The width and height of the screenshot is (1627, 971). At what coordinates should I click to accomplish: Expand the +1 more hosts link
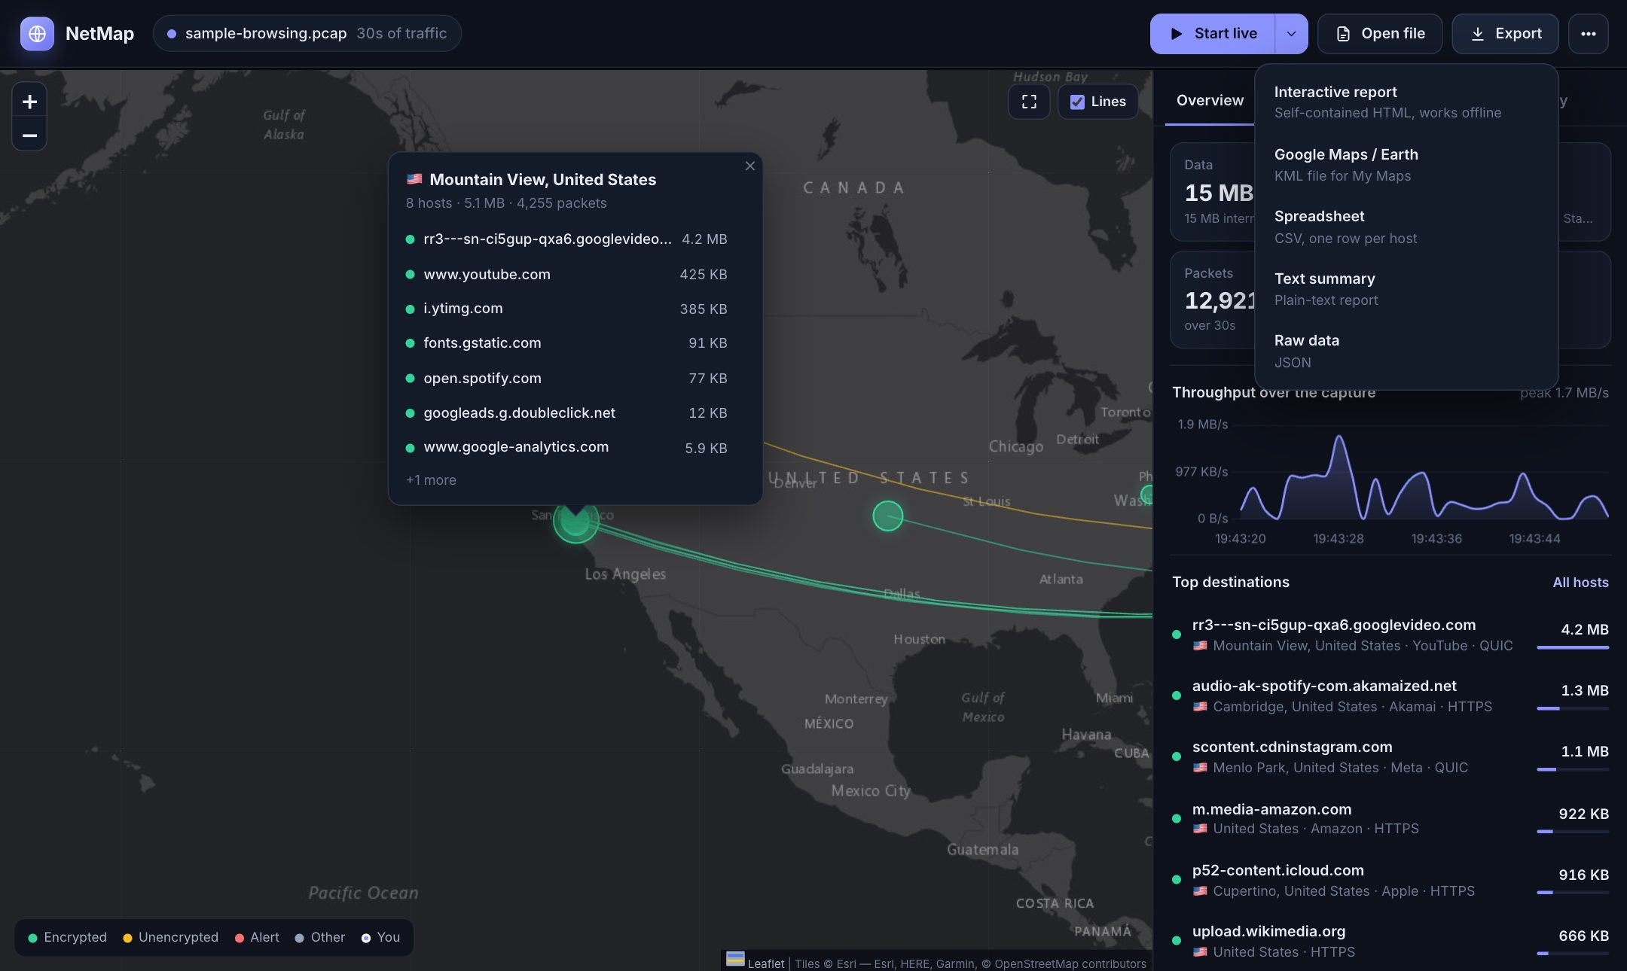click(431, 480)
